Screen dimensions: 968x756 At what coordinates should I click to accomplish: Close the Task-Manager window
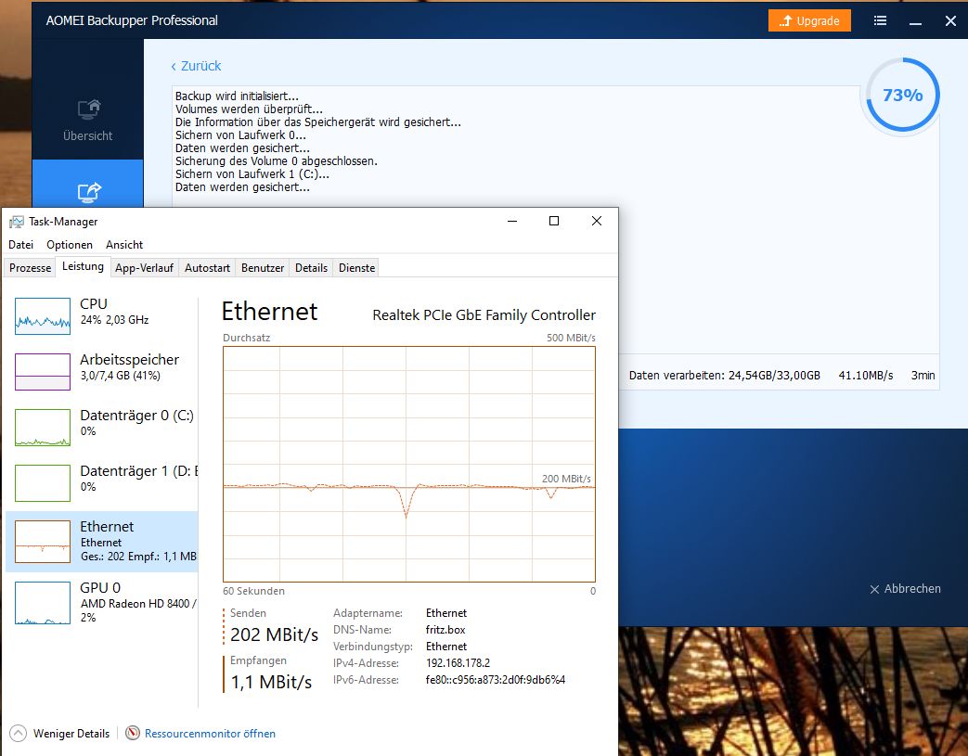[x=597, y=221]
